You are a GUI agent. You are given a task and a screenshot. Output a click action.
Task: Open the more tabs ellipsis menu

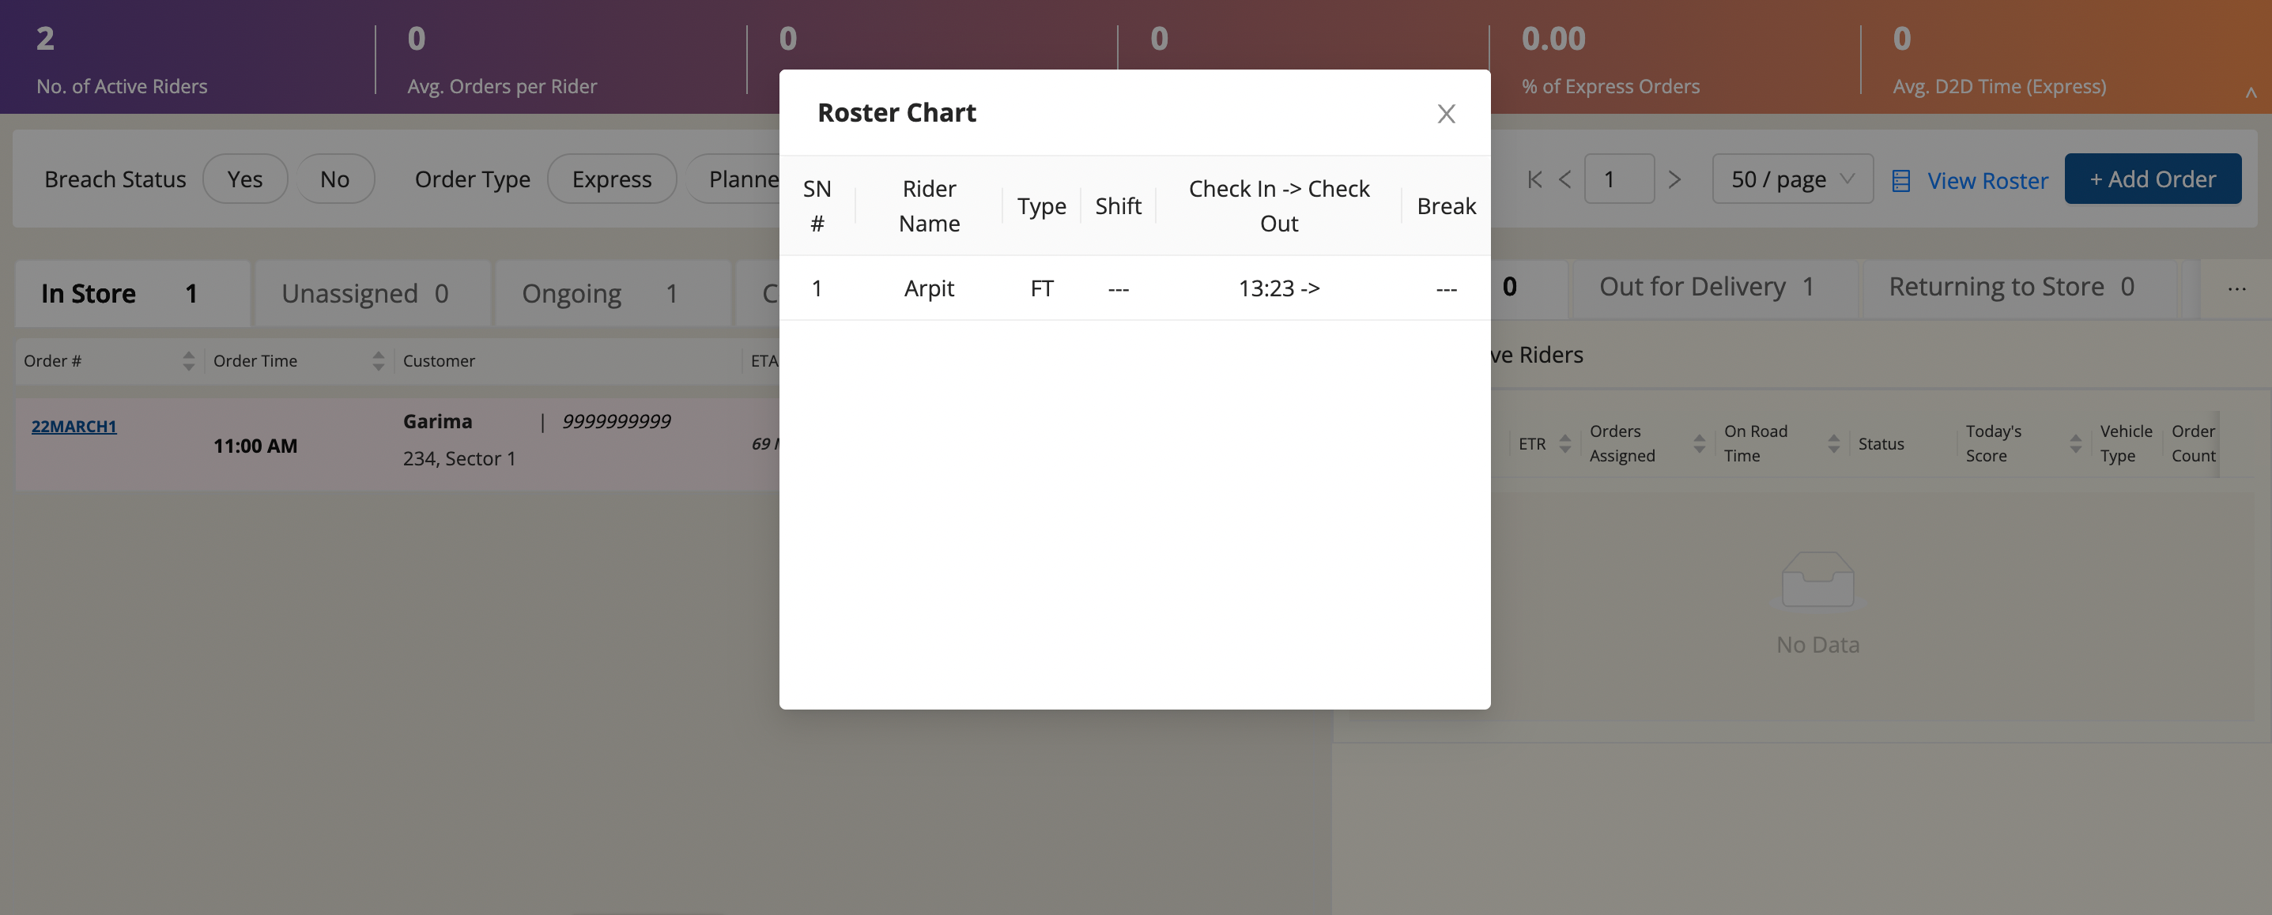click(2236, 288)
